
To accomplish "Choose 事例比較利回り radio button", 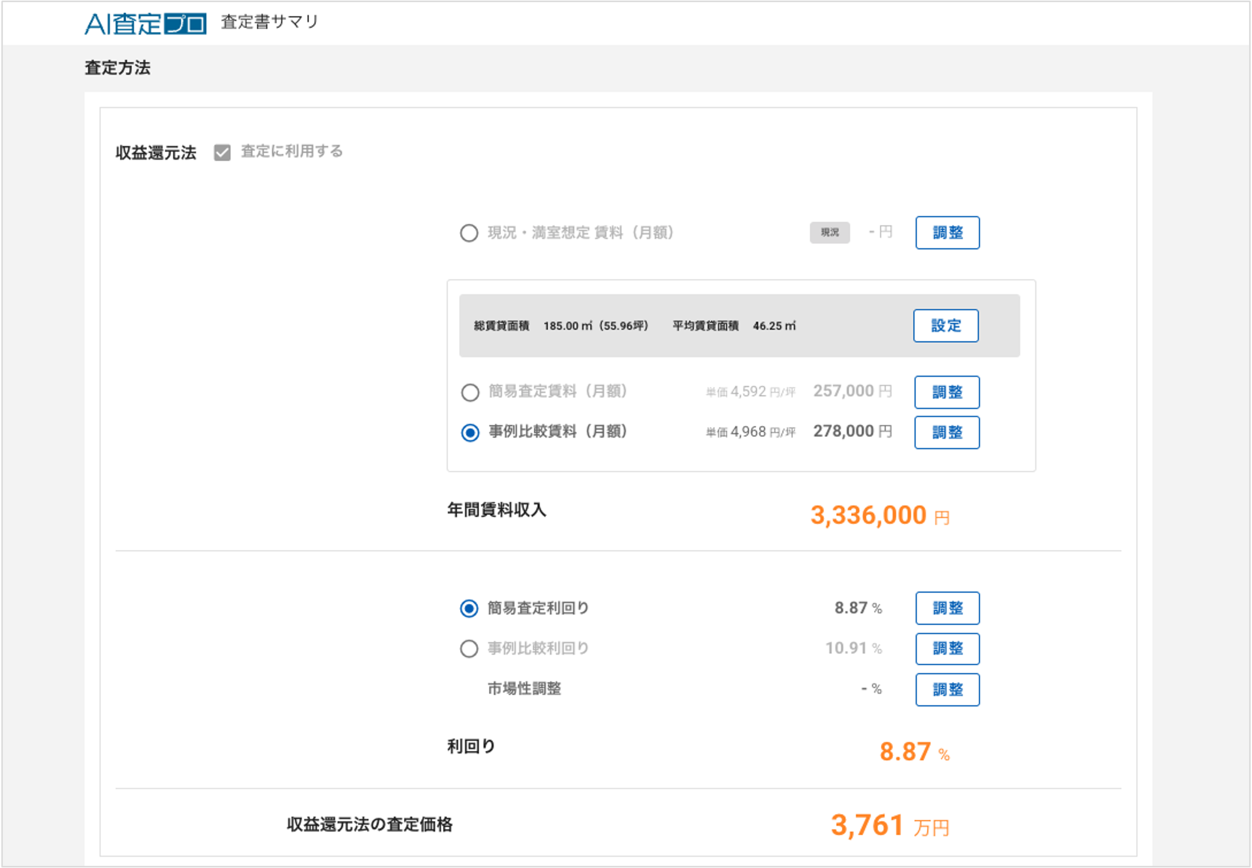I will pos(469,649).
